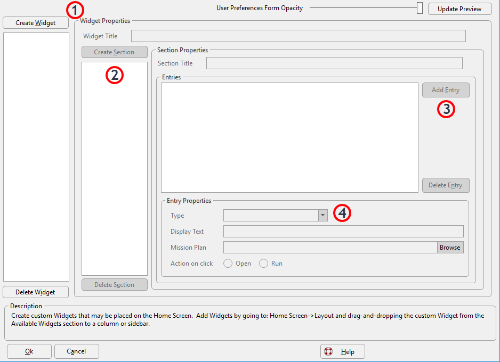Click the Delete Section button

pyautogui.click(x=115, y=285)
